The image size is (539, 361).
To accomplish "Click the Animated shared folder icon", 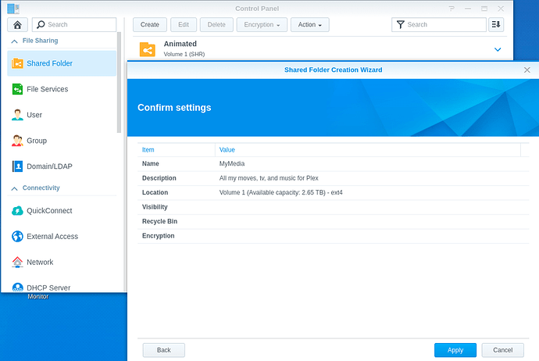I will [x=148, y=49].
